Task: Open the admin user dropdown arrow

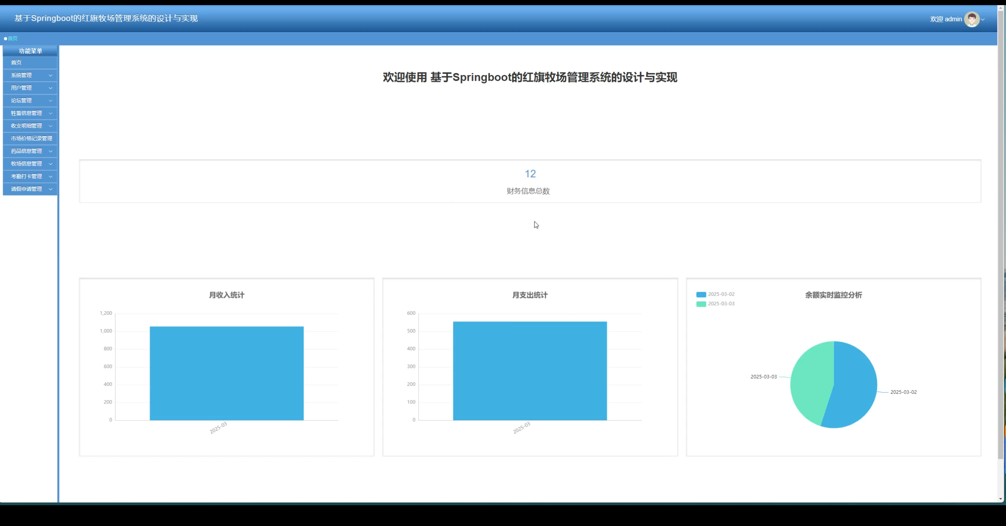Action: [x=983, y=20]
